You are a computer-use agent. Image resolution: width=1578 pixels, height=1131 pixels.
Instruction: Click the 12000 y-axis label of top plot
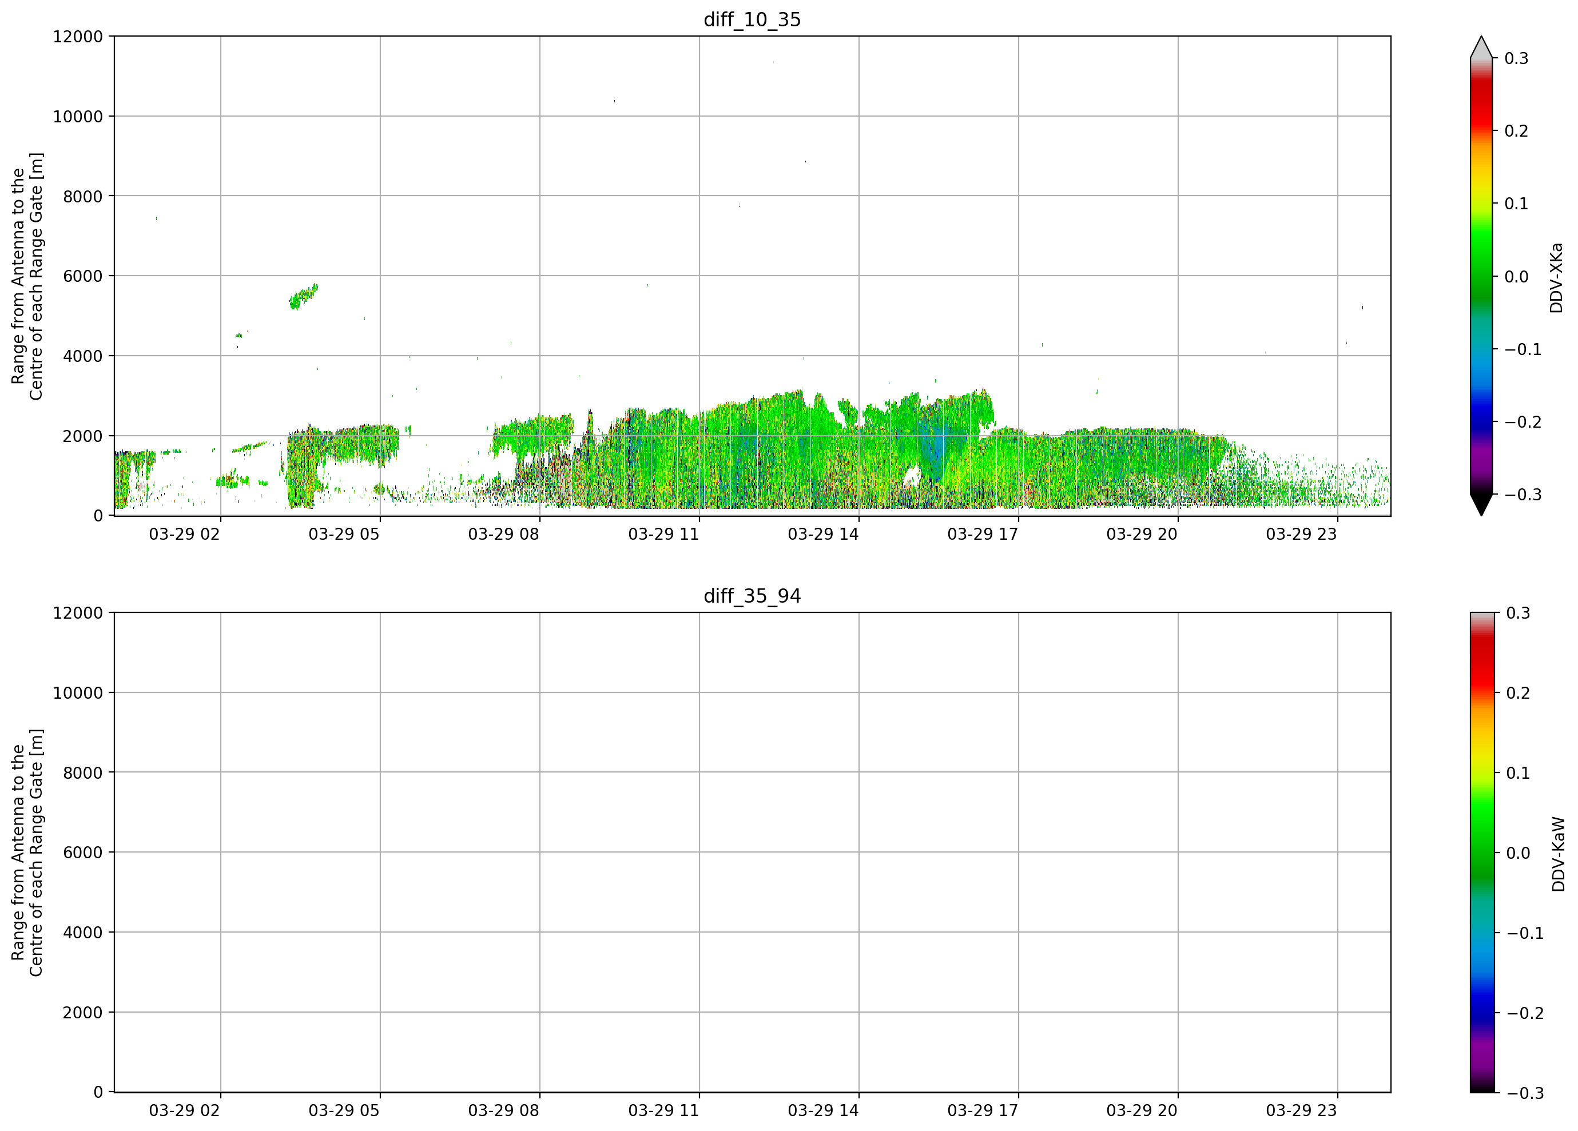(78, 36)
